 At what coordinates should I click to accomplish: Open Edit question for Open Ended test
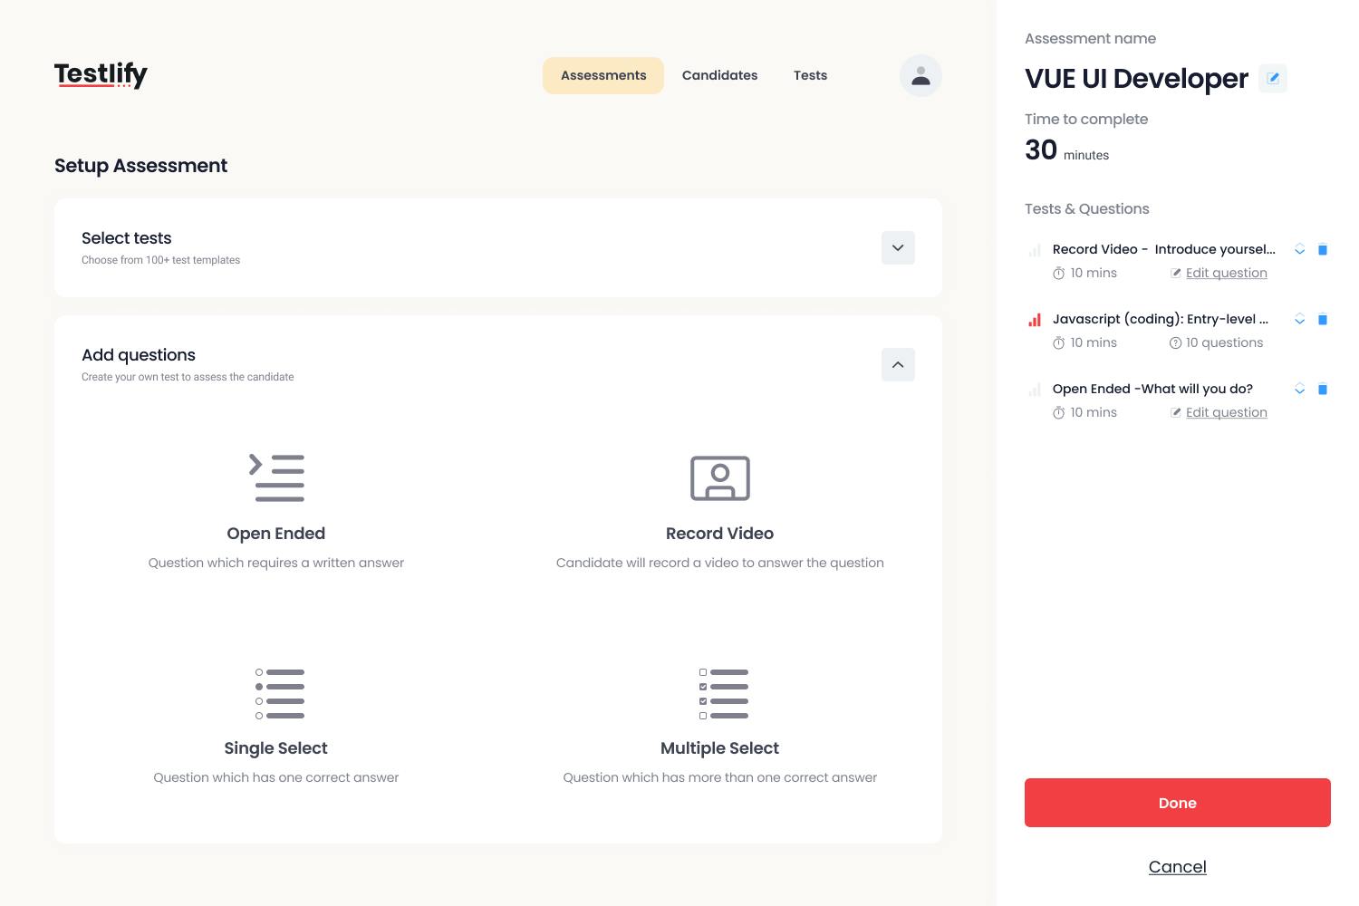pos(1227,412)
